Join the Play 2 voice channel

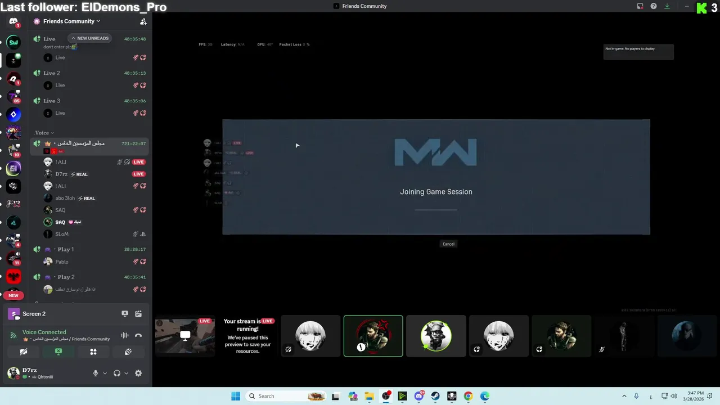[x=89, y=277]
